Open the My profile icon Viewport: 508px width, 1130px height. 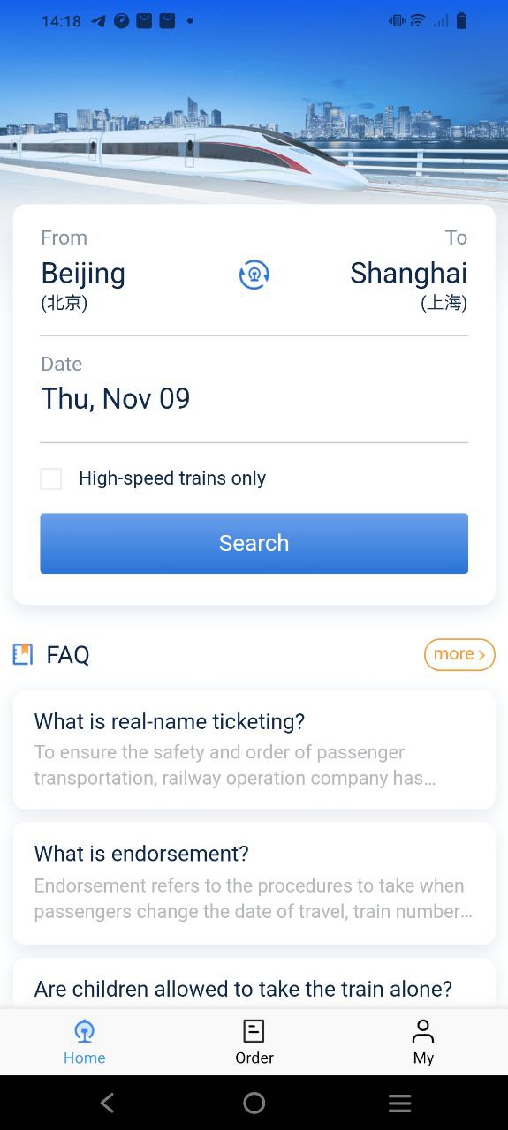[423, 1030]
